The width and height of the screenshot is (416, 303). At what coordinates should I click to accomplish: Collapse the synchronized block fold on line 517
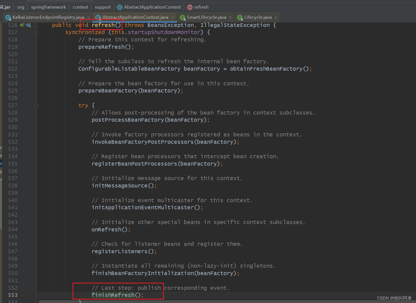point(36,32)
